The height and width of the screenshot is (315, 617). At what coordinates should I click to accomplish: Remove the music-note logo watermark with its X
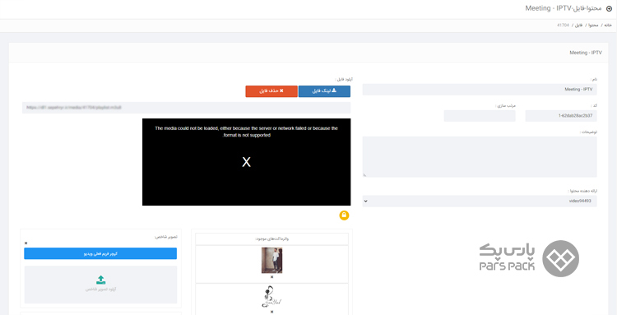click(272, 312)
